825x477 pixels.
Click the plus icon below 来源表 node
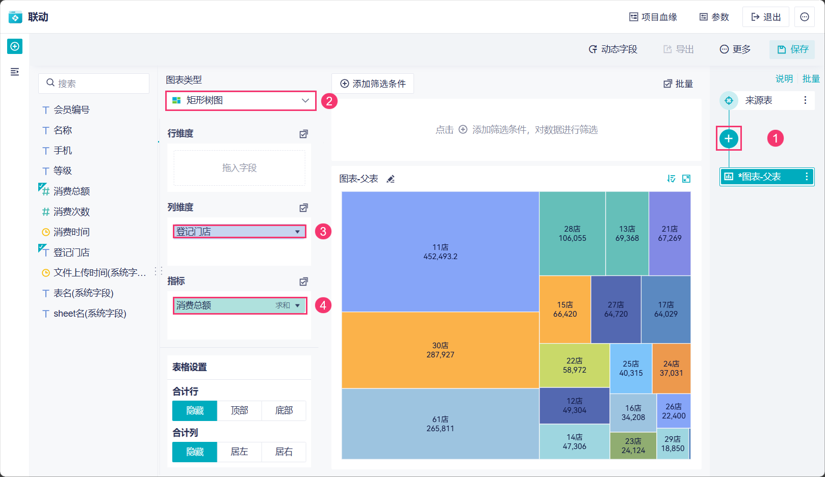pyautogui.click(x=729, y=138)
